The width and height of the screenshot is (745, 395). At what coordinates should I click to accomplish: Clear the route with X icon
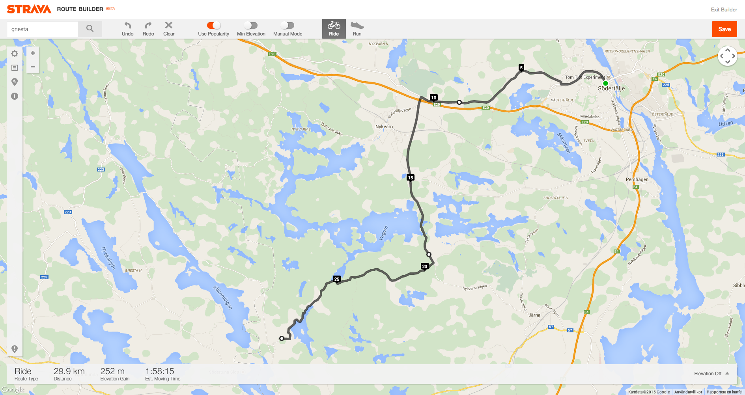(x=169, y=25)
